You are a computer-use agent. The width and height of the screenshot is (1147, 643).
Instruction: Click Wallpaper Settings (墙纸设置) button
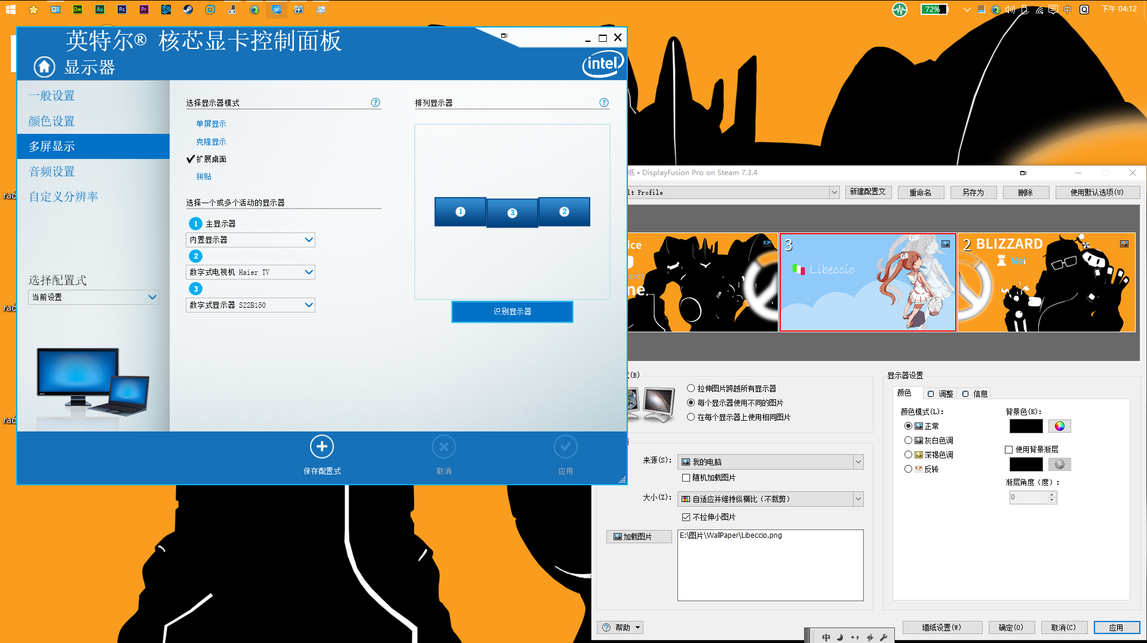942,627
